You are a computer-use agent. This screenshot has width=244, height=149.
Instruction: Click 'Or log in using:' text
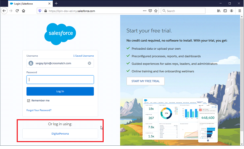[x=60, y=124]
